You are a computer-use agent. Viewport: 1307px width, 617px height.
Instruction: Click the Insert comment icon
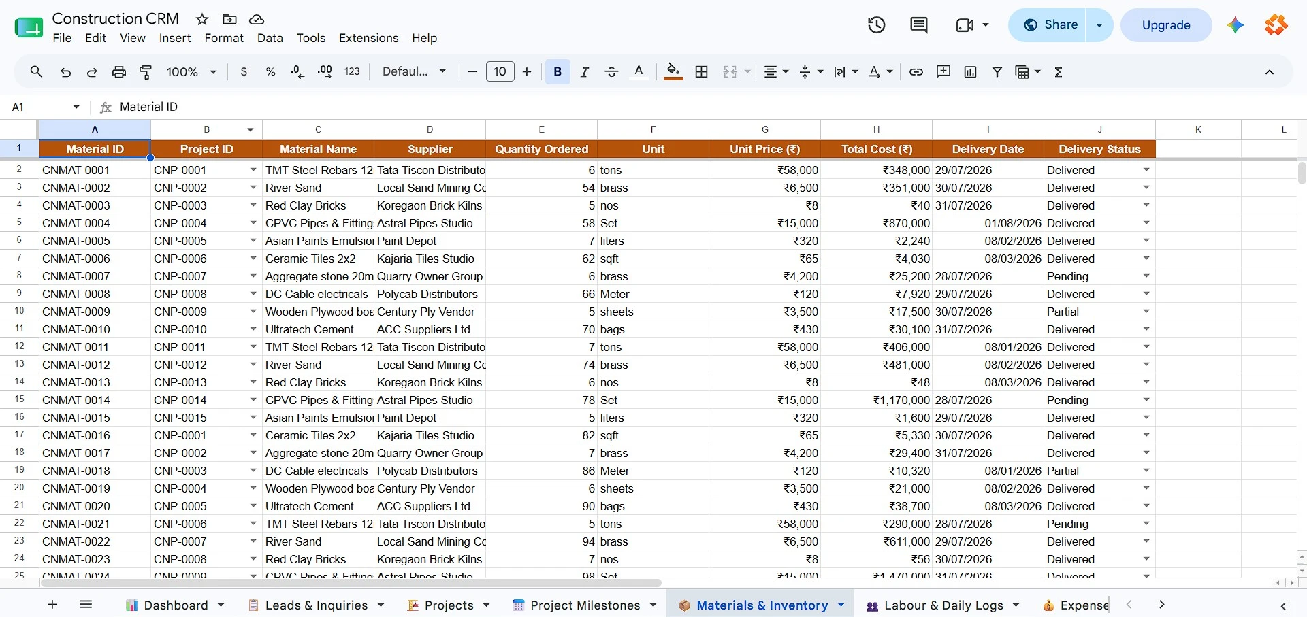click(943, 71)
